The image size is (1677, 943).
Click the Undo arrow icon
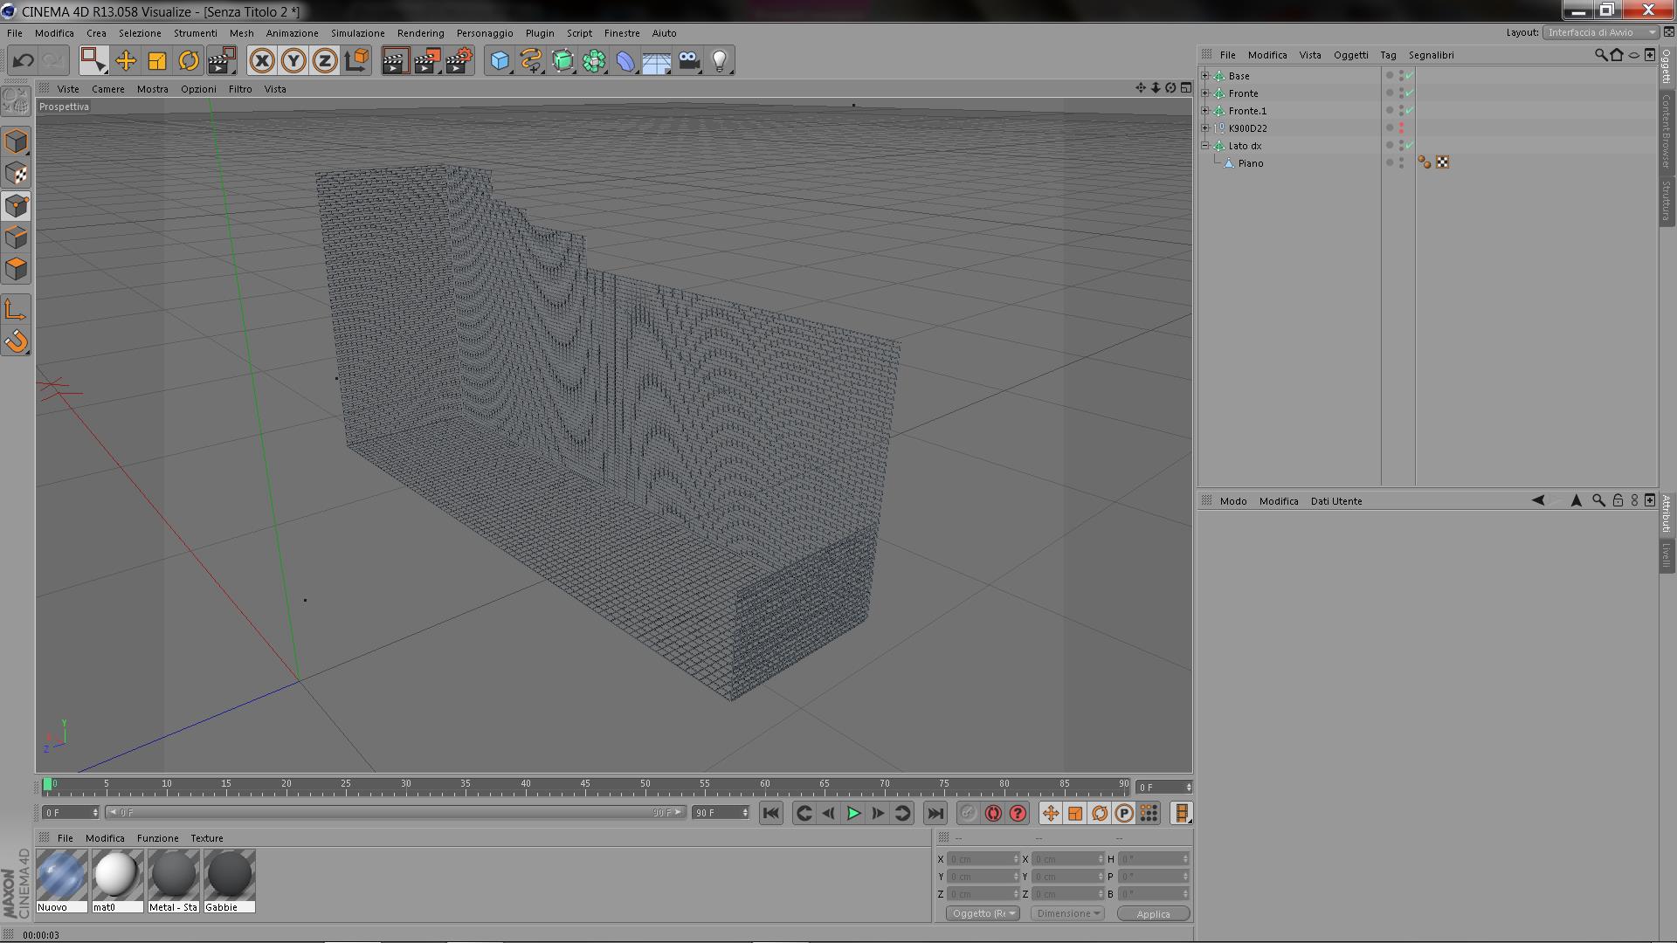click(24, 60)
